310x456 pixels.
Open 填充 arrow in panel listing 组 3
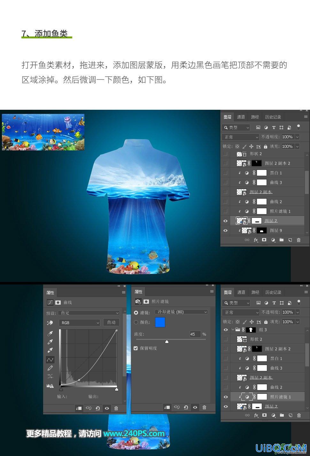(298, 322)
